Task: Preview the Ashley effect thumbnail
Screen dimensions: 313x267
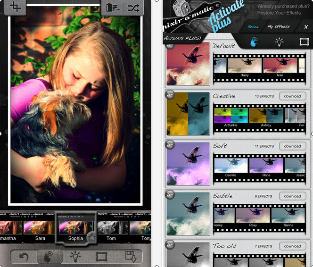Action: coord(266,116)
